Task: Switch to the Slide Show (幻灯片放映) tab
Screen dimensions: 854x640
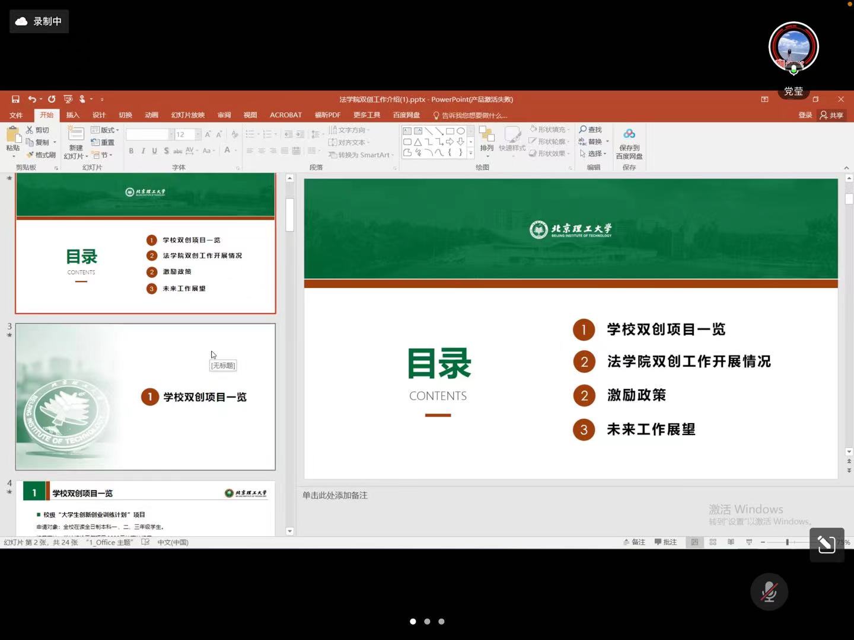Action: (x=187, y=115)
